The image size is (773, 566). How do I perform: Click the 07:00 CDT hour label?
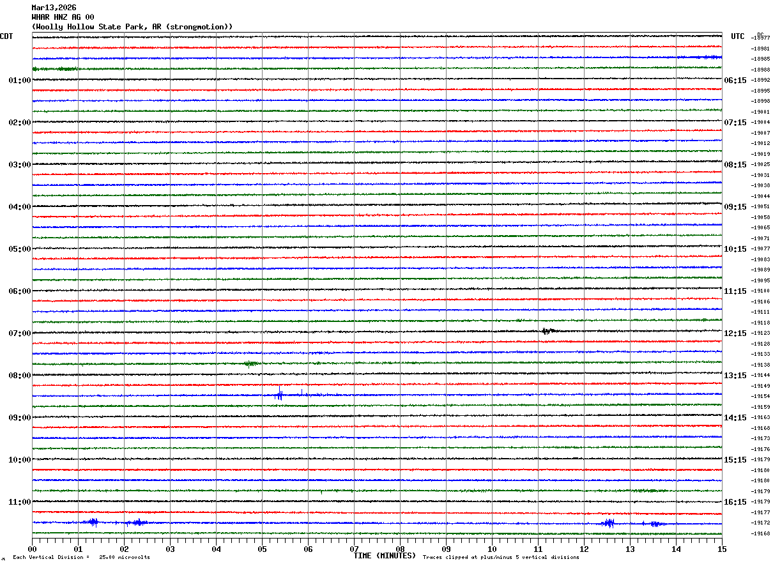click(x=19, y=333)
